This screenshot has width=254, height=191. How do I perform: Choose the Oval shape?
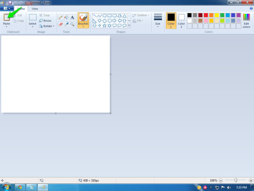coord(105,16)
